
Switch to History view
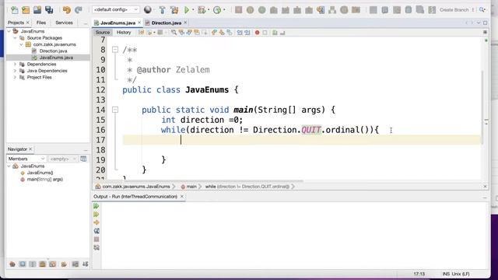[x=124, y=33]
